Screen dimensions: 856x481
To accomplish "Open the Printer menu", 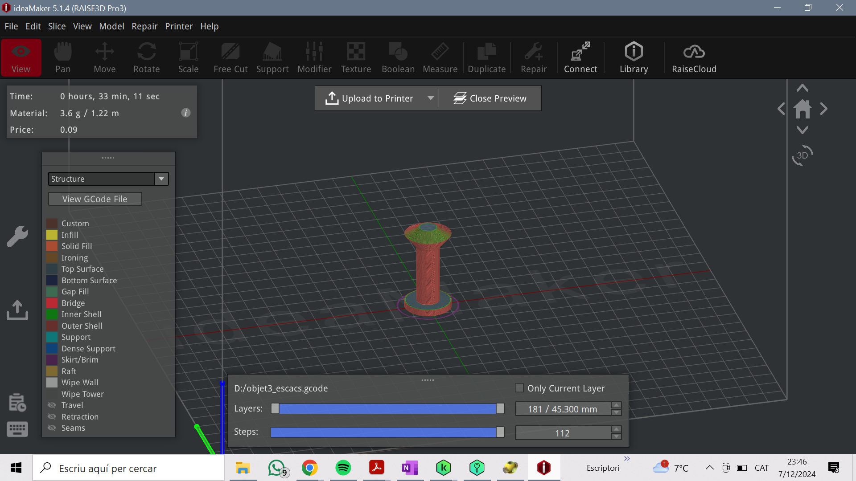I will click(x=179, y=26).
